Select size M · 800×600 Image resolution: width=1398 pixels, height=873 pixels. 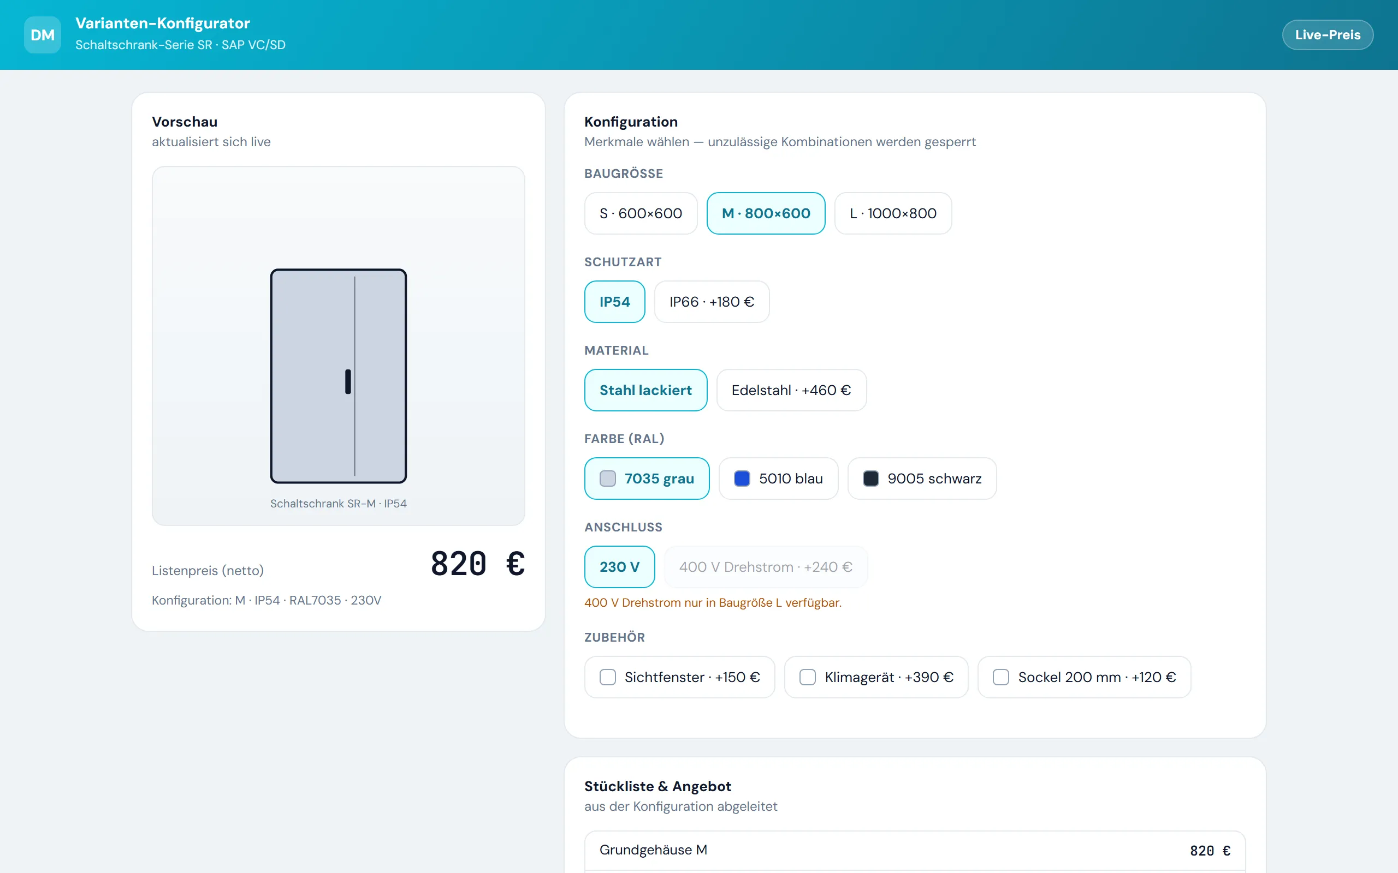tap(766, 213)
